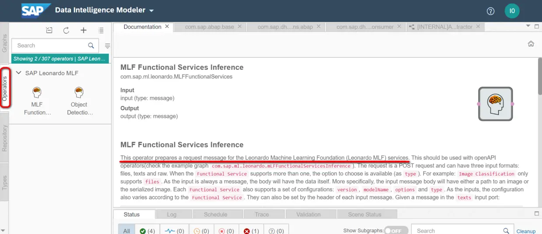Close the com.sap.abap.base tab

pyautogui.click(x=240, y=27)
